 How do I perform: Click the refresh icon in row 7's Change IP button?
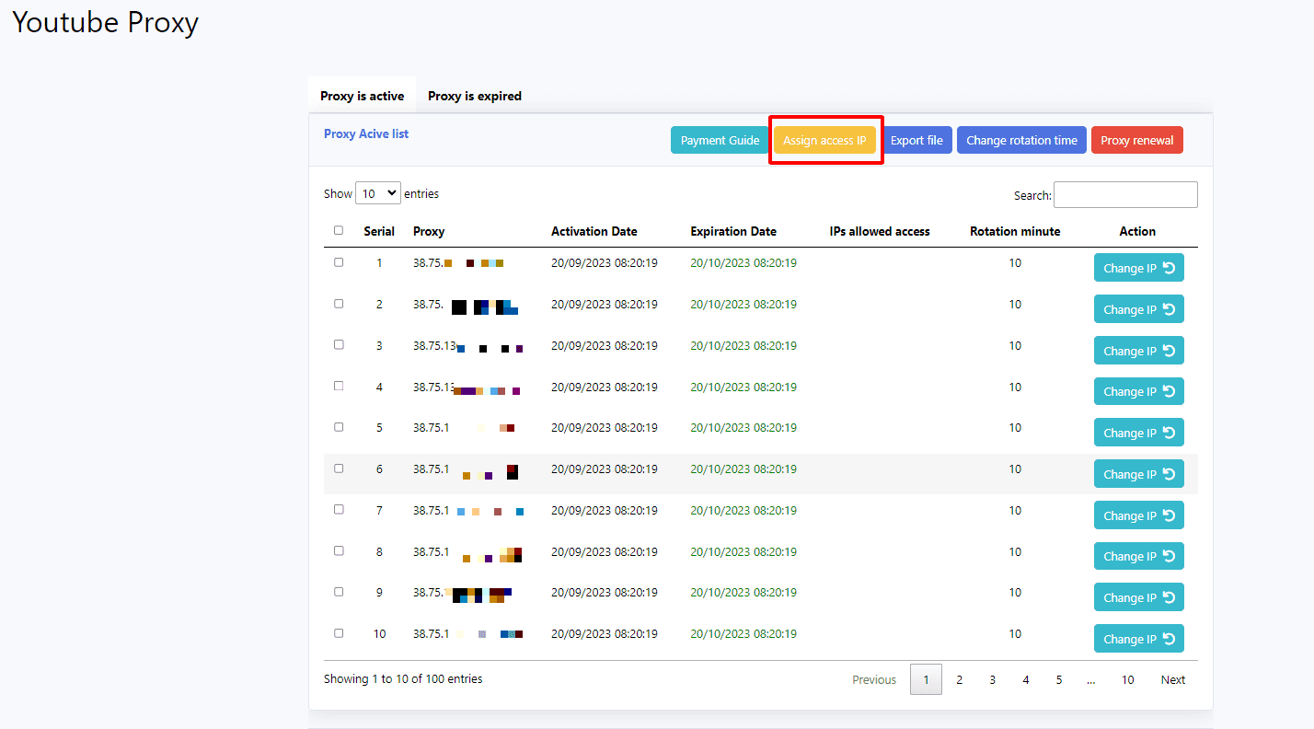point(1169,515)
